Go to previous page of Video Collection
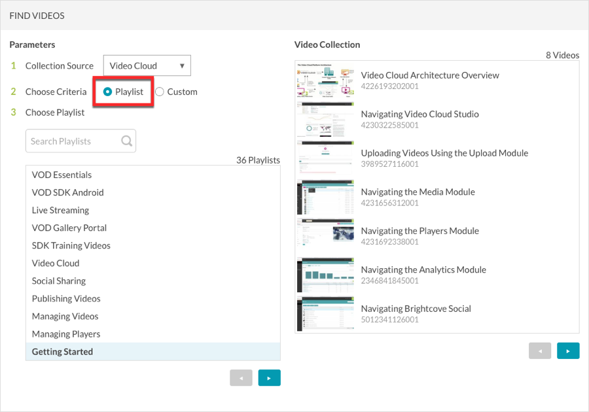The height and width of the screenshot is (412, 589). 540,351
